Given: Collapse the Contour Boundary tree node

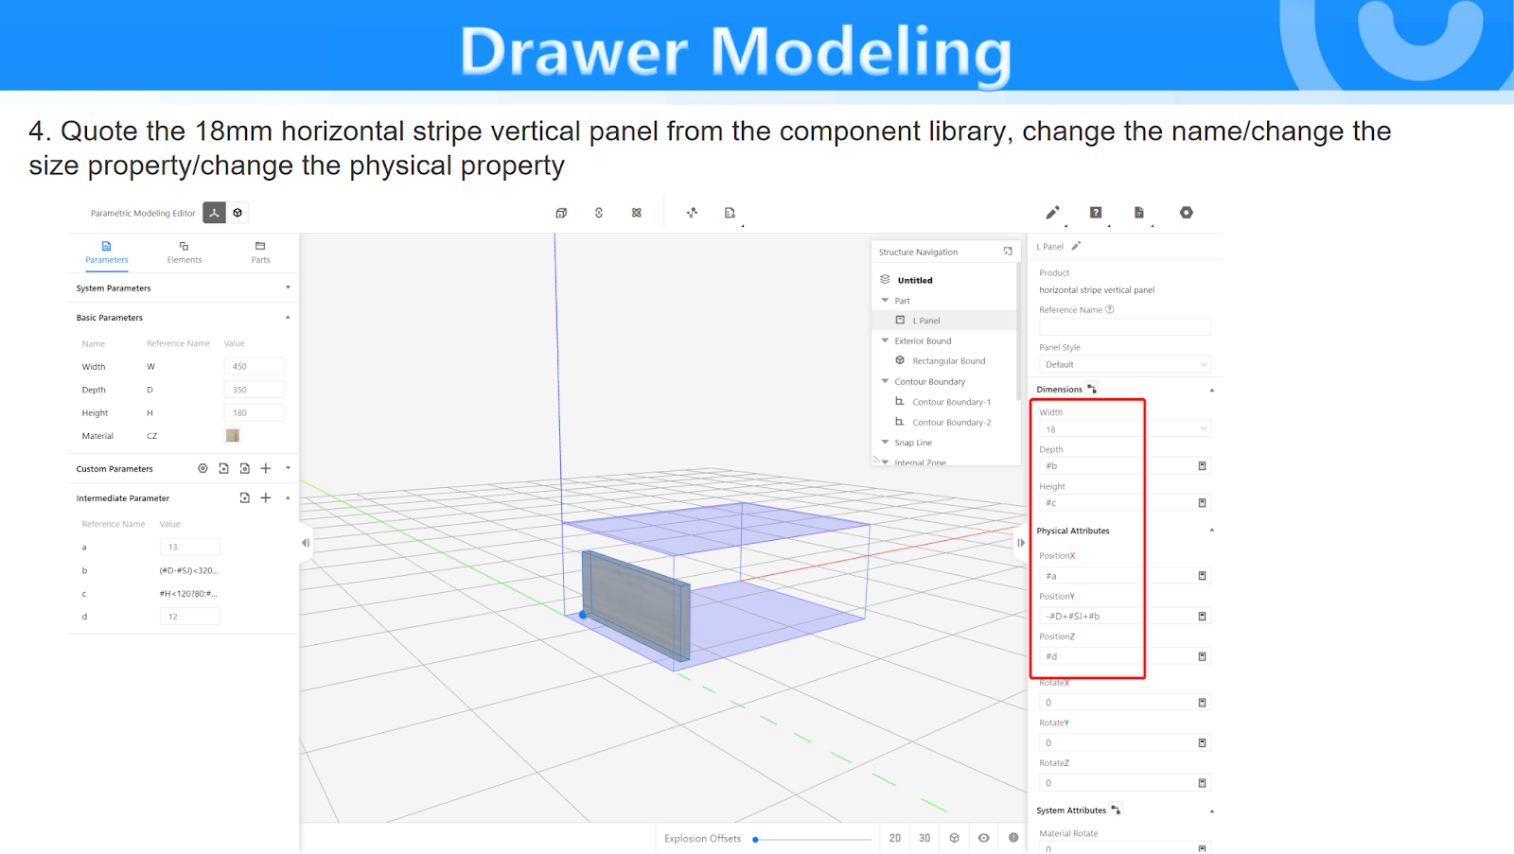Looking at the screenshot, I should coord(885,381).
